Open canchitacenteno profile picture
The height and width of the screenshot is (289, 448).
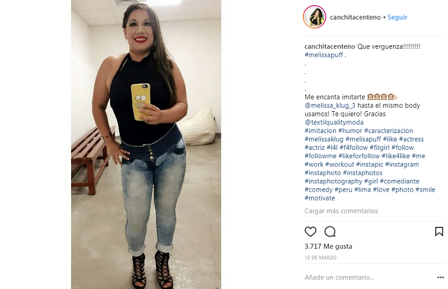click(314, 17)
